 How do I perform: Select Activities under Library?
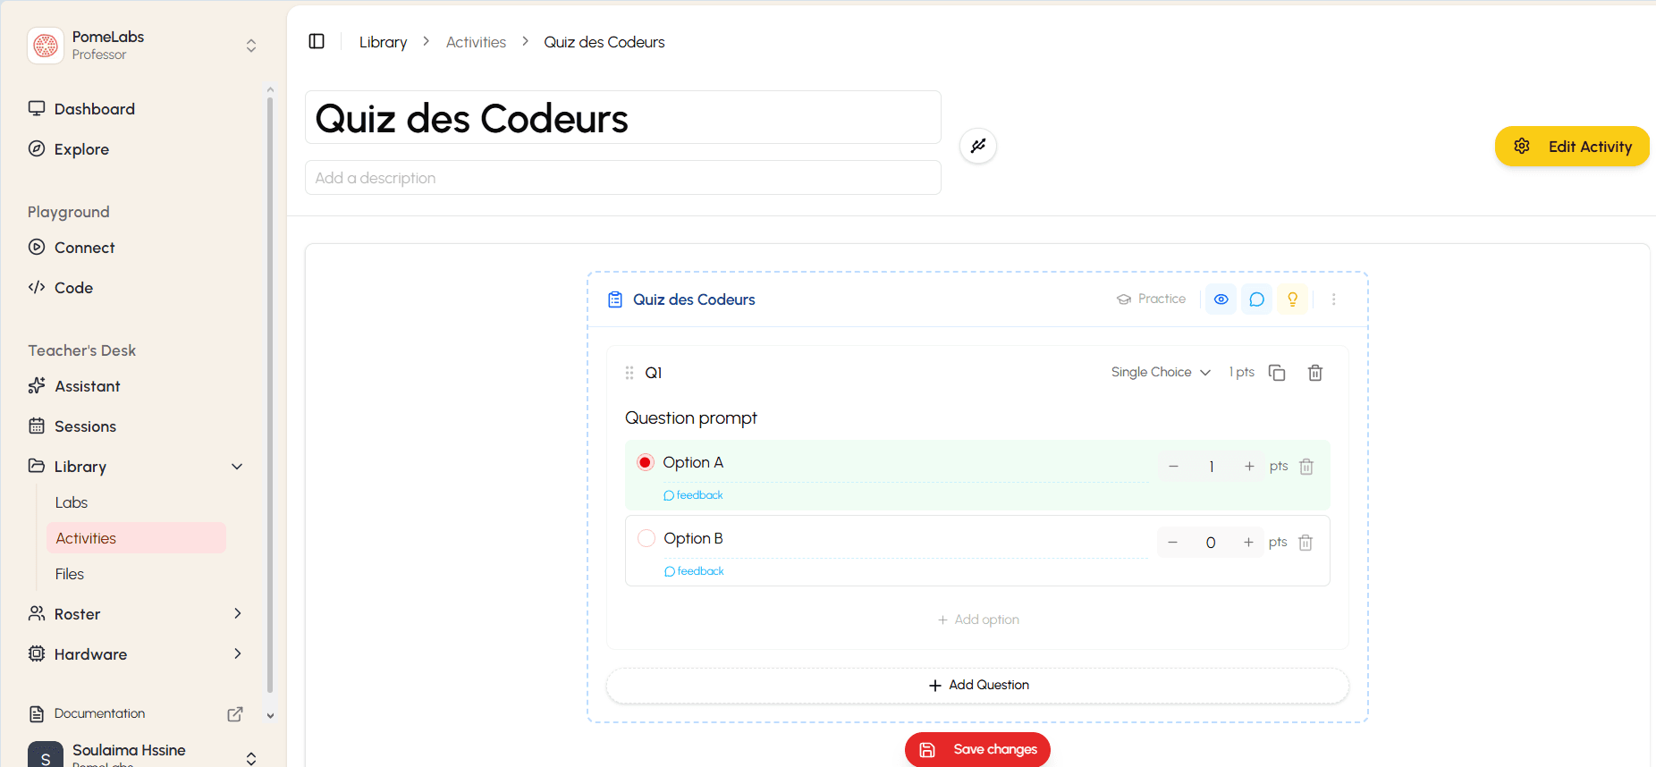[x=136, y=538]
